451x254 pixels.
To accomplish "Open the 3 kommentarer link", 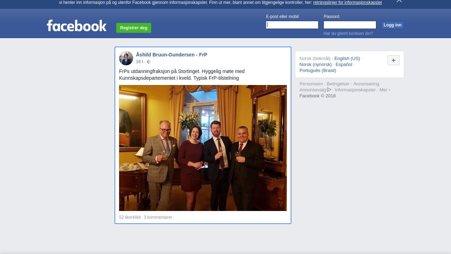I will (x=158, y=217).
